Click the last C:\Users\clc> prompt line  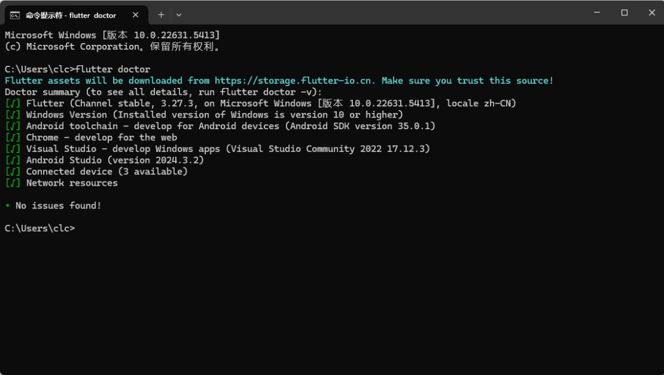point(39,229)
